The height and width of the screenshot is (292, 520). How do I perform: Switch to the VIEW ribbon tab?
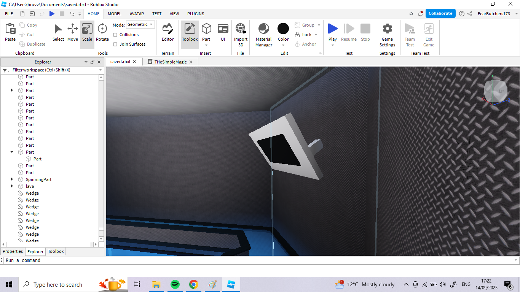tap(174, 14)
